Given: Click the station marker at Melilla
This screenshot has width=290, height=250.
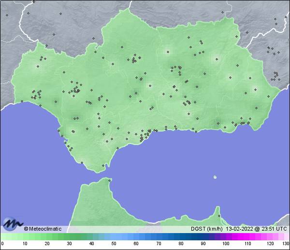Looking at the screenshot, I should 219,216.
